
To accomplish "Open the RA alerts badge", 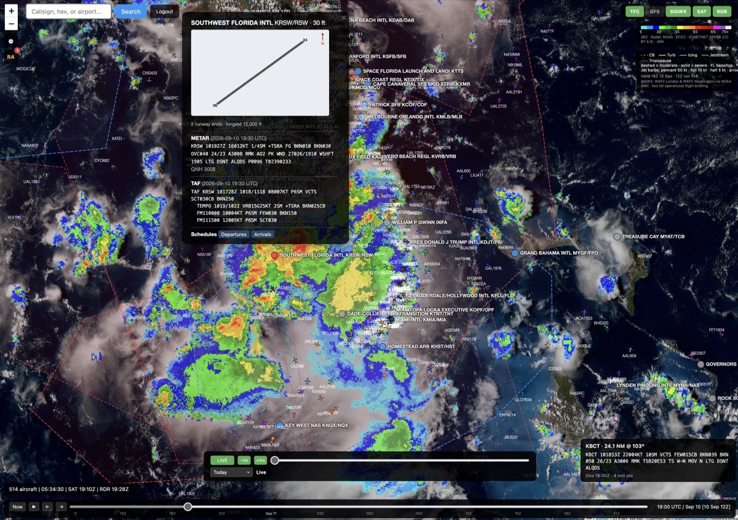I will (11, 57).
